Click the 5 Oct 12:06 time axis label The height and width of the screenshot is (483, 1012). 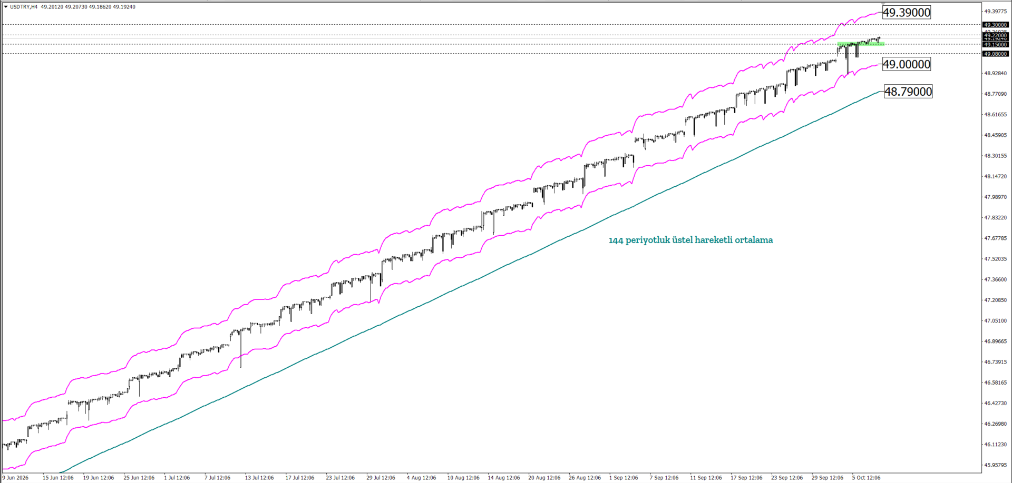coord(866,478)
